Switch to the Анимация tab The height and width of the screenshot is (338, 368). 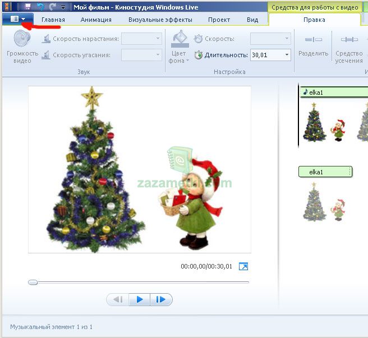(x=96, y=20)
